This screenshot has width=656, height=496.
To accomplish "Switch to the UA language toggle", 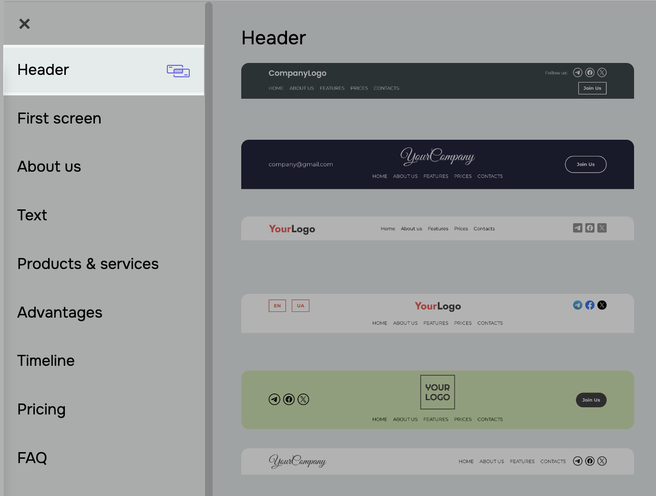I will click(300, 306).
